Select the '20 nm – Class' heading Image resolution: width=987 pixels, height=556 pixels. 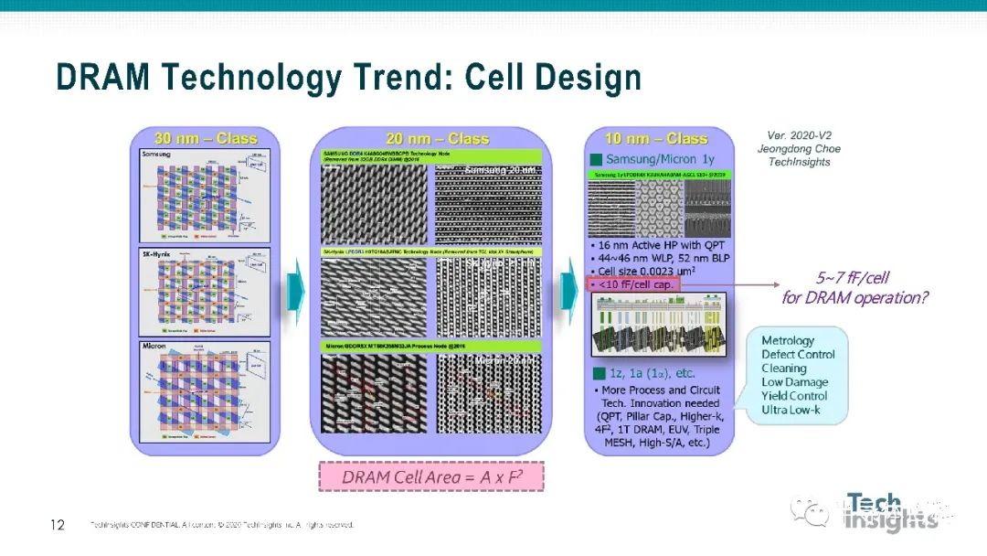[x=438, y=138]
